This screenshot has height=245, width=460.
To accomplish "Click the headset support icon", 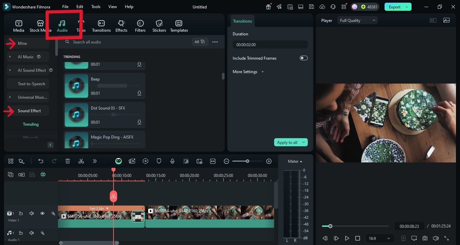I will 333,7.
